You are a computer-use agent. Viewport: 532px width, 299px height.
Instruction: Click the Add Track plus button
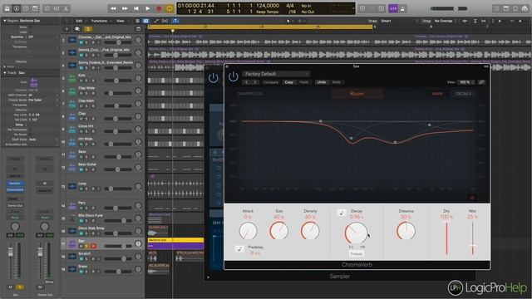tap(66, 29)
